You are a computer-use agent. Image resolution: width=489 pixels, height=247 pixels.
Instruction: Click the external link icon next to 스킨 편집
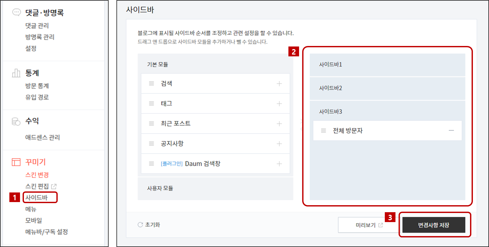tap(54, 186)
